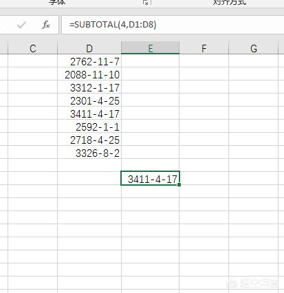Select column C header
Image resolution: width=284 pixels, height=293 pixels.
pyautogui.click(x=32, y=49)
